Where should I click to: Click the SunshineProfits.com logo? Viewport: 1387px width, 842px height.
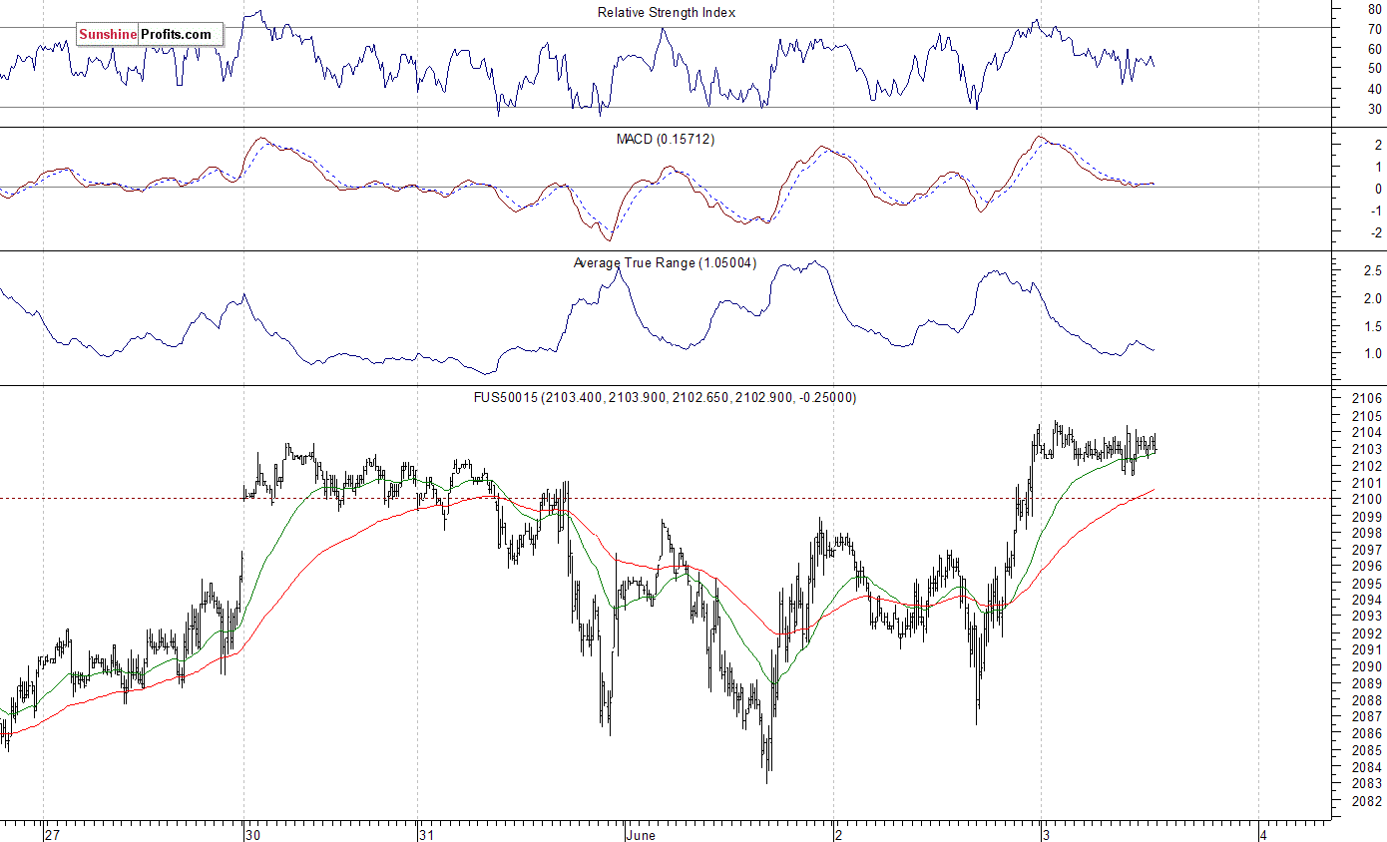click(x=149, y=35)
